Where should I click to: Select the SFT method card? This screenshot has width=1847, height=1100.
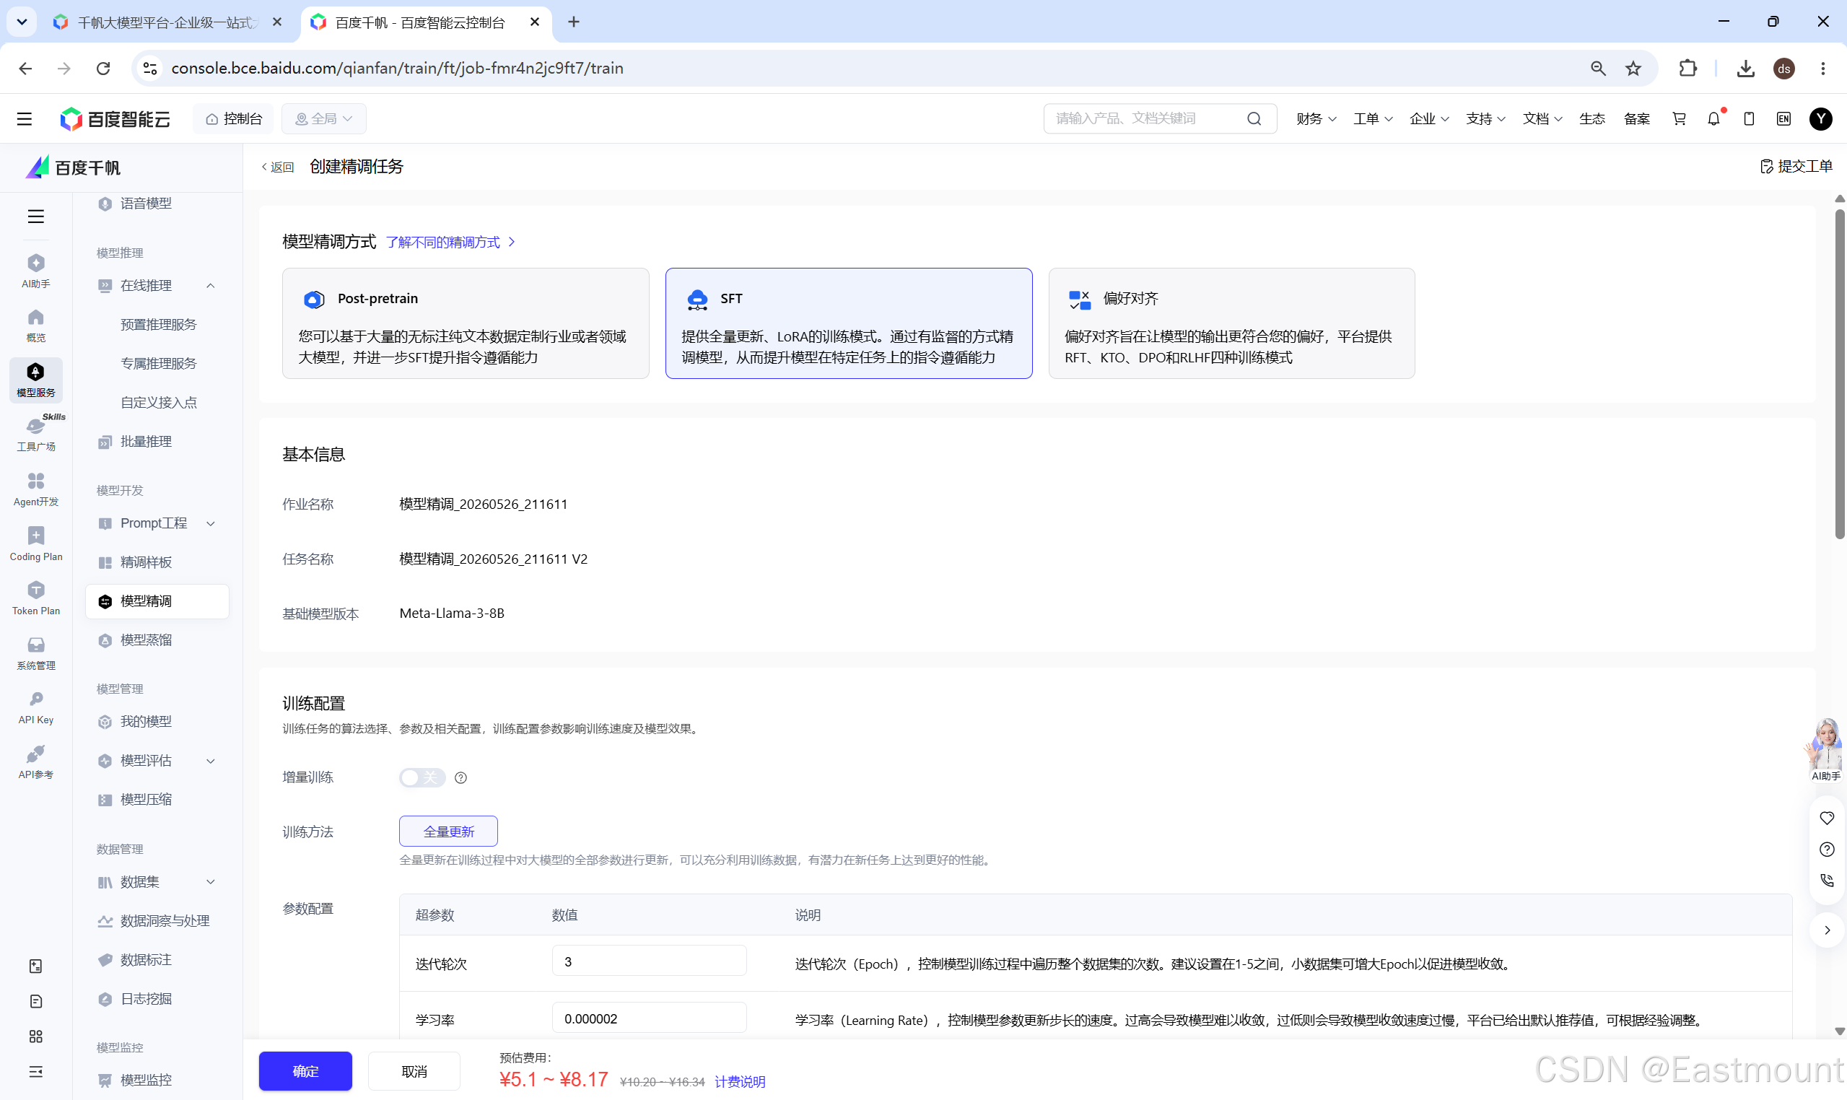849,323
